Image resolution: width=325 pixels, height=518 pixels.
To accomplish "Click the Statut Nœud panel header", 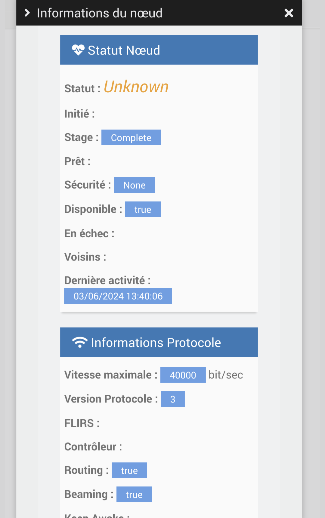I will click(x=159, y=50).
